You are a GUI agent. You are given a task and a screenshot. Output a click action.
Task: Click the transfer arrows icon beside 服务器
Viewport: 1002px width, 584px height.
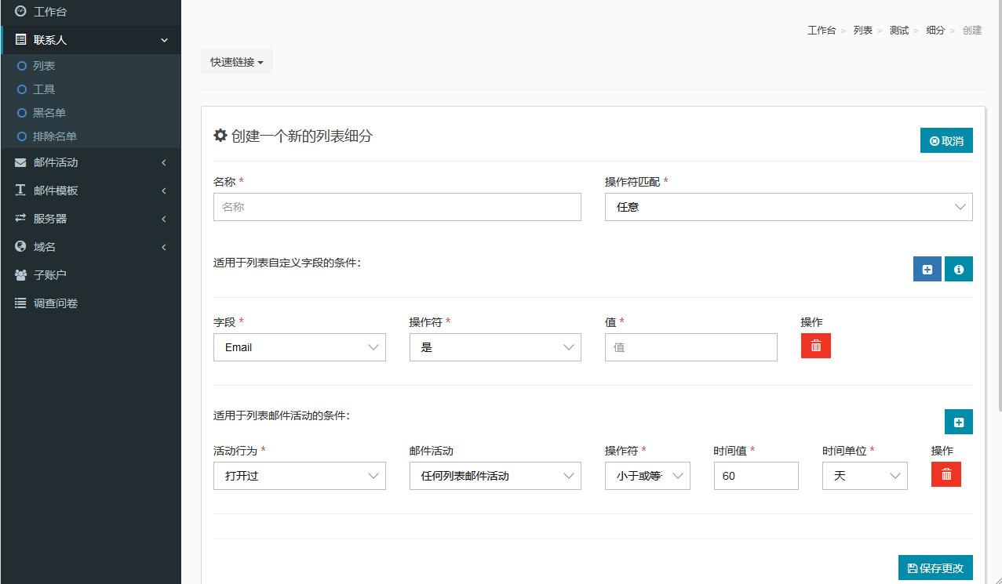(20, 219)
